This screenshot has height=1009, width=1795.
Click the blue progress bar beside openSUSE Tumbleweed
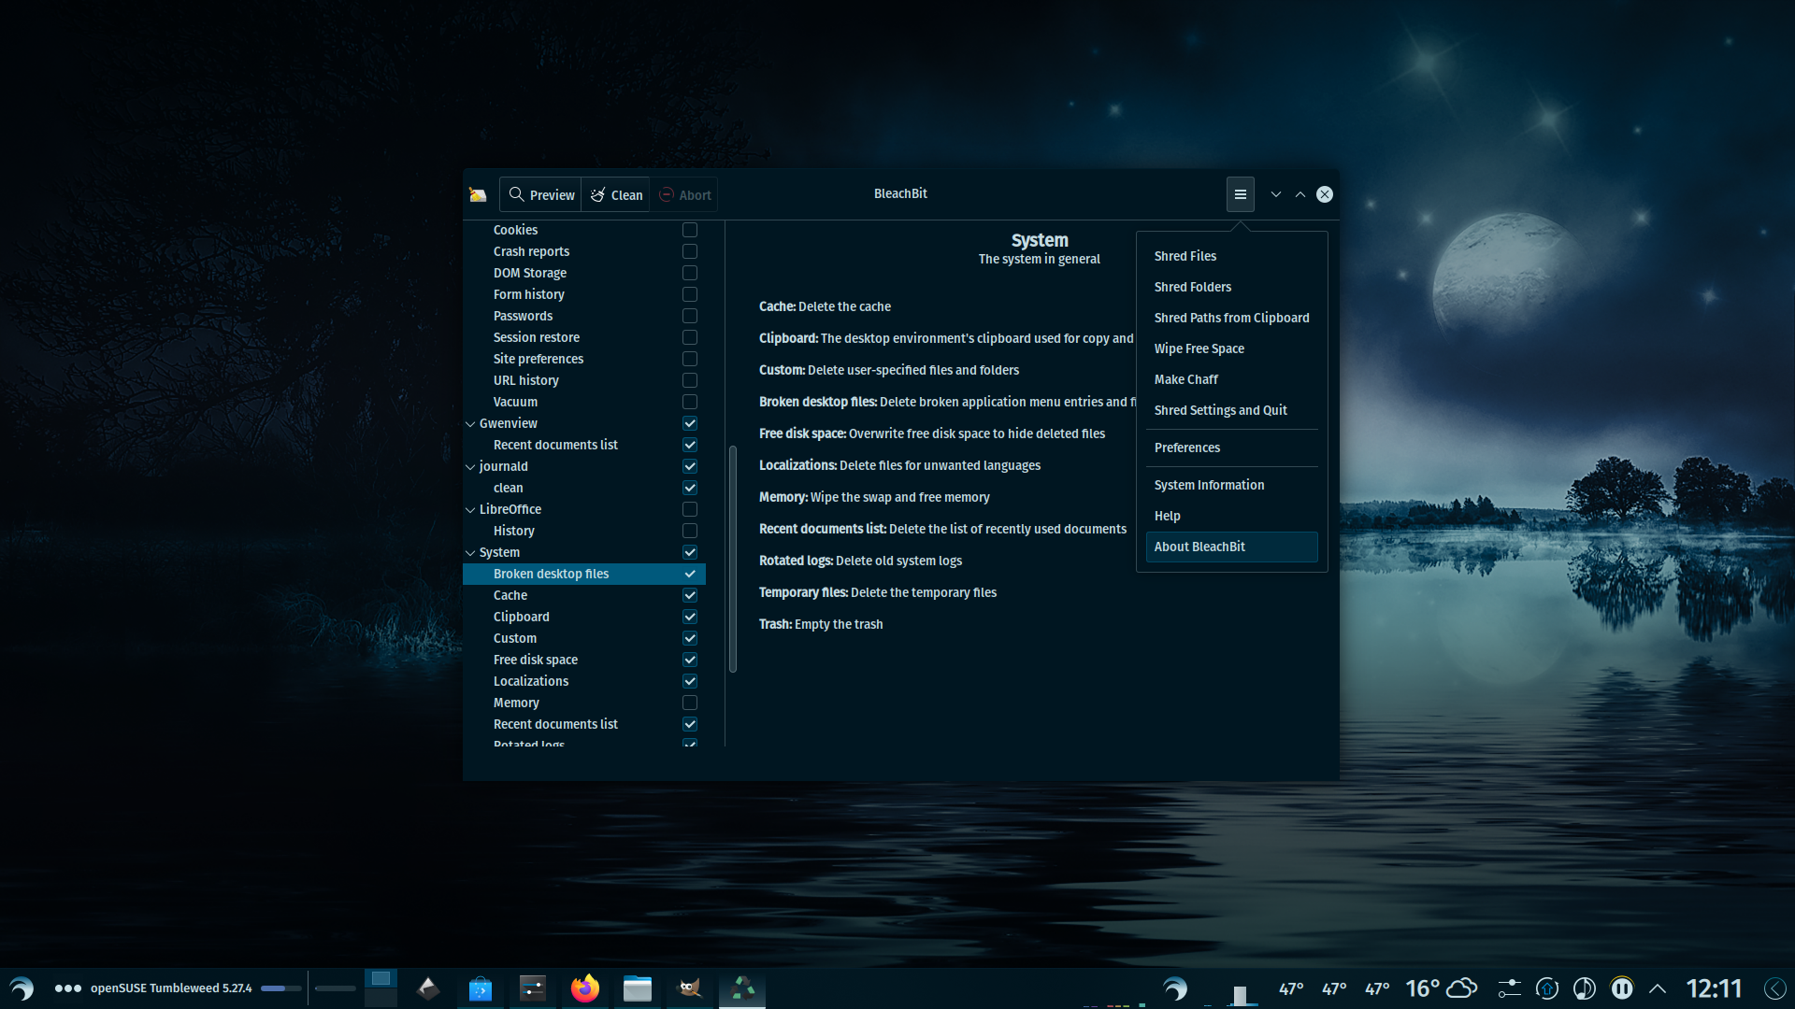pyautogui.click(x=280, y=988)
